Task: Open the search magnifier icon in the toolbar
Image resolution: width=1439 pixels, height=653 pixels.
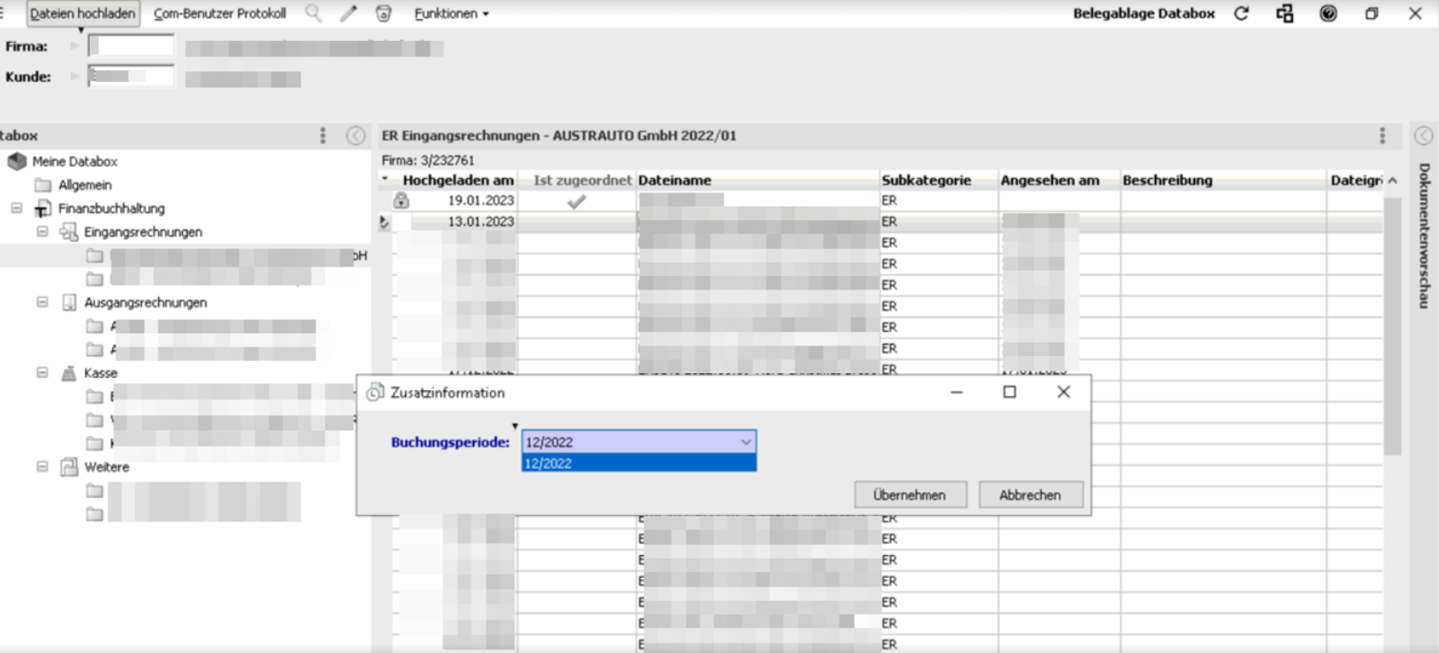Action: pos(314,13)
